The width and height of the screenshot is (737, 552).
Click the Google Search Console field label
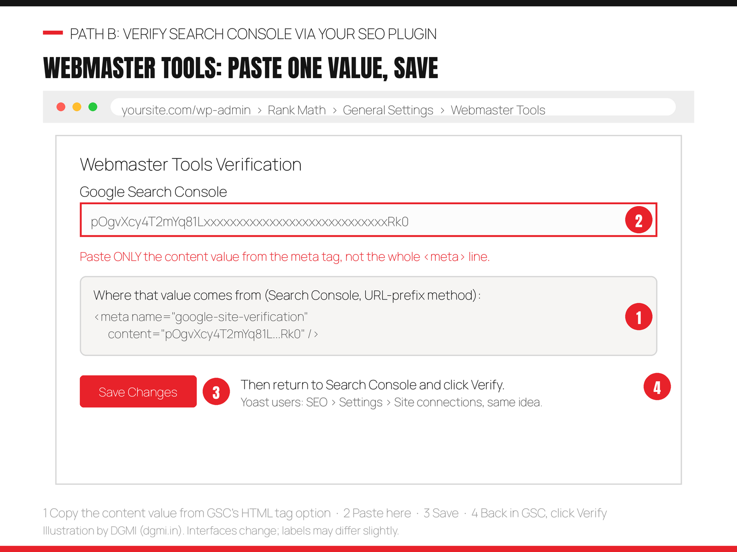[153, 192]
